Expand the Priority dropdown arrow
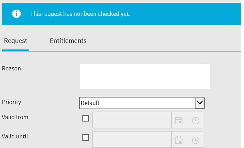Screen dimensions: 244x148 tap(200, 103)
